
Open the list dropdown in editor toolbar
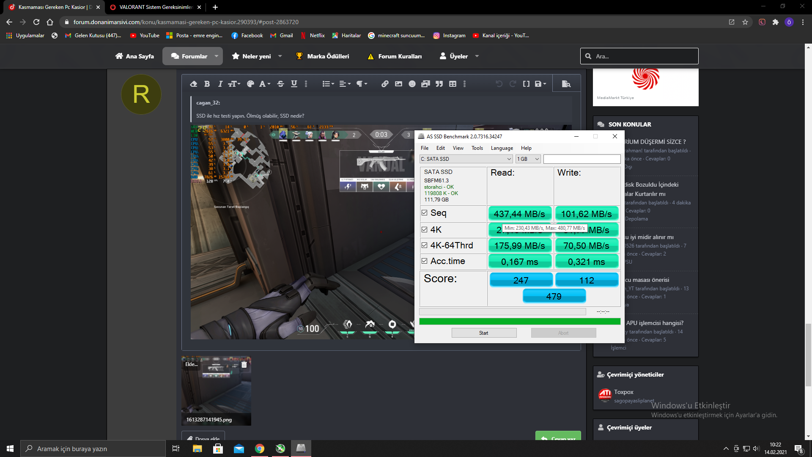[328, 84]
